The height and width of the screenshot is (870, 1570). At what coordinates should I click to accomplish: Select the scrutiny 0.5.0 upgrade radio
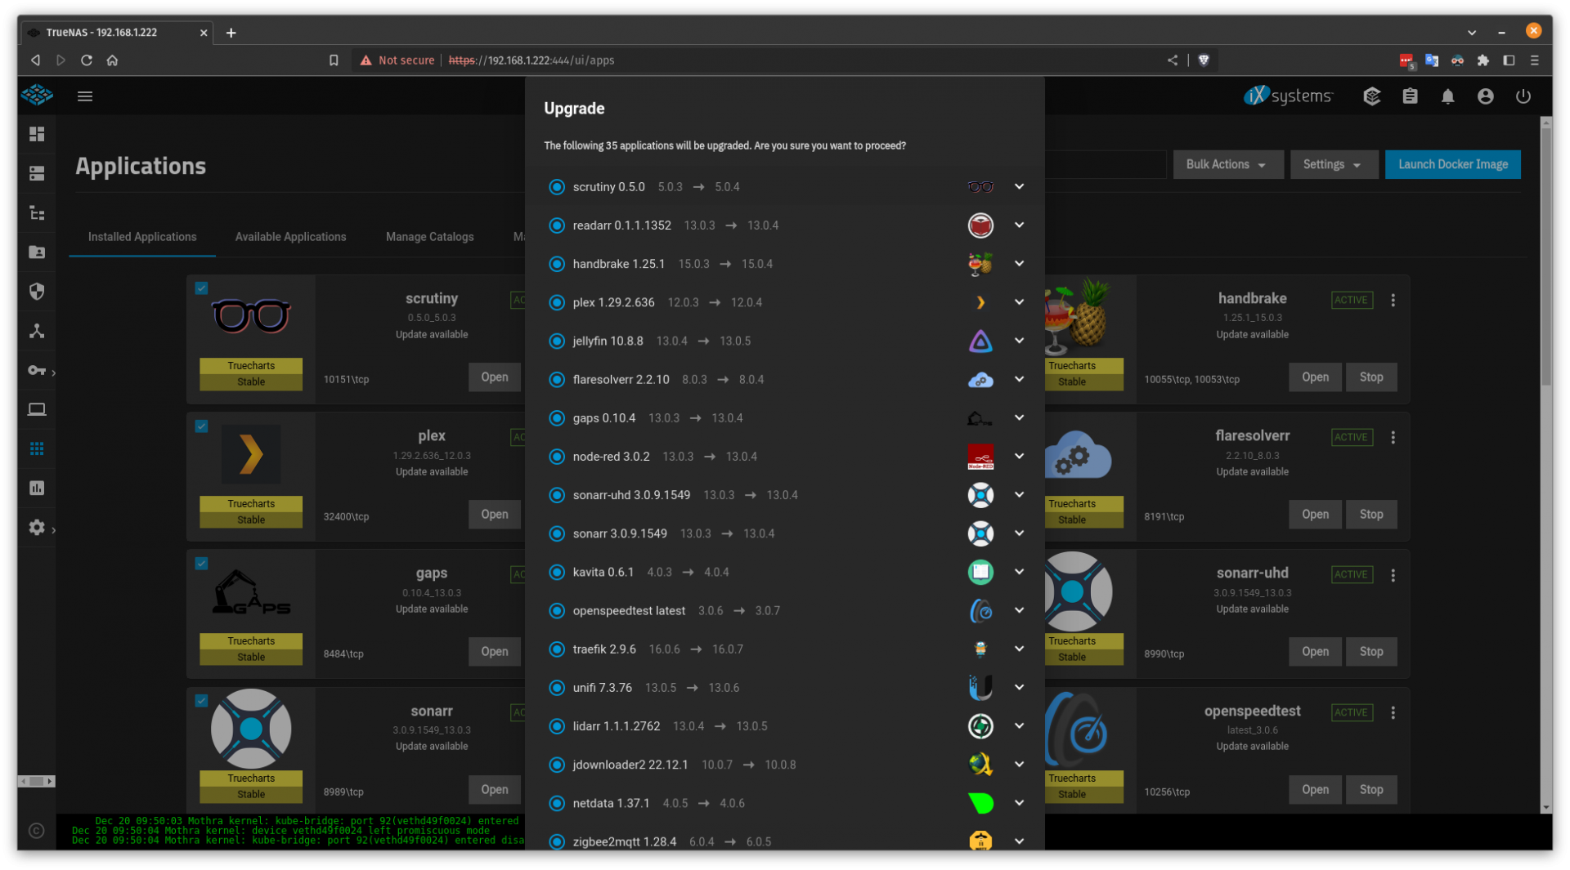pos(557,187)
